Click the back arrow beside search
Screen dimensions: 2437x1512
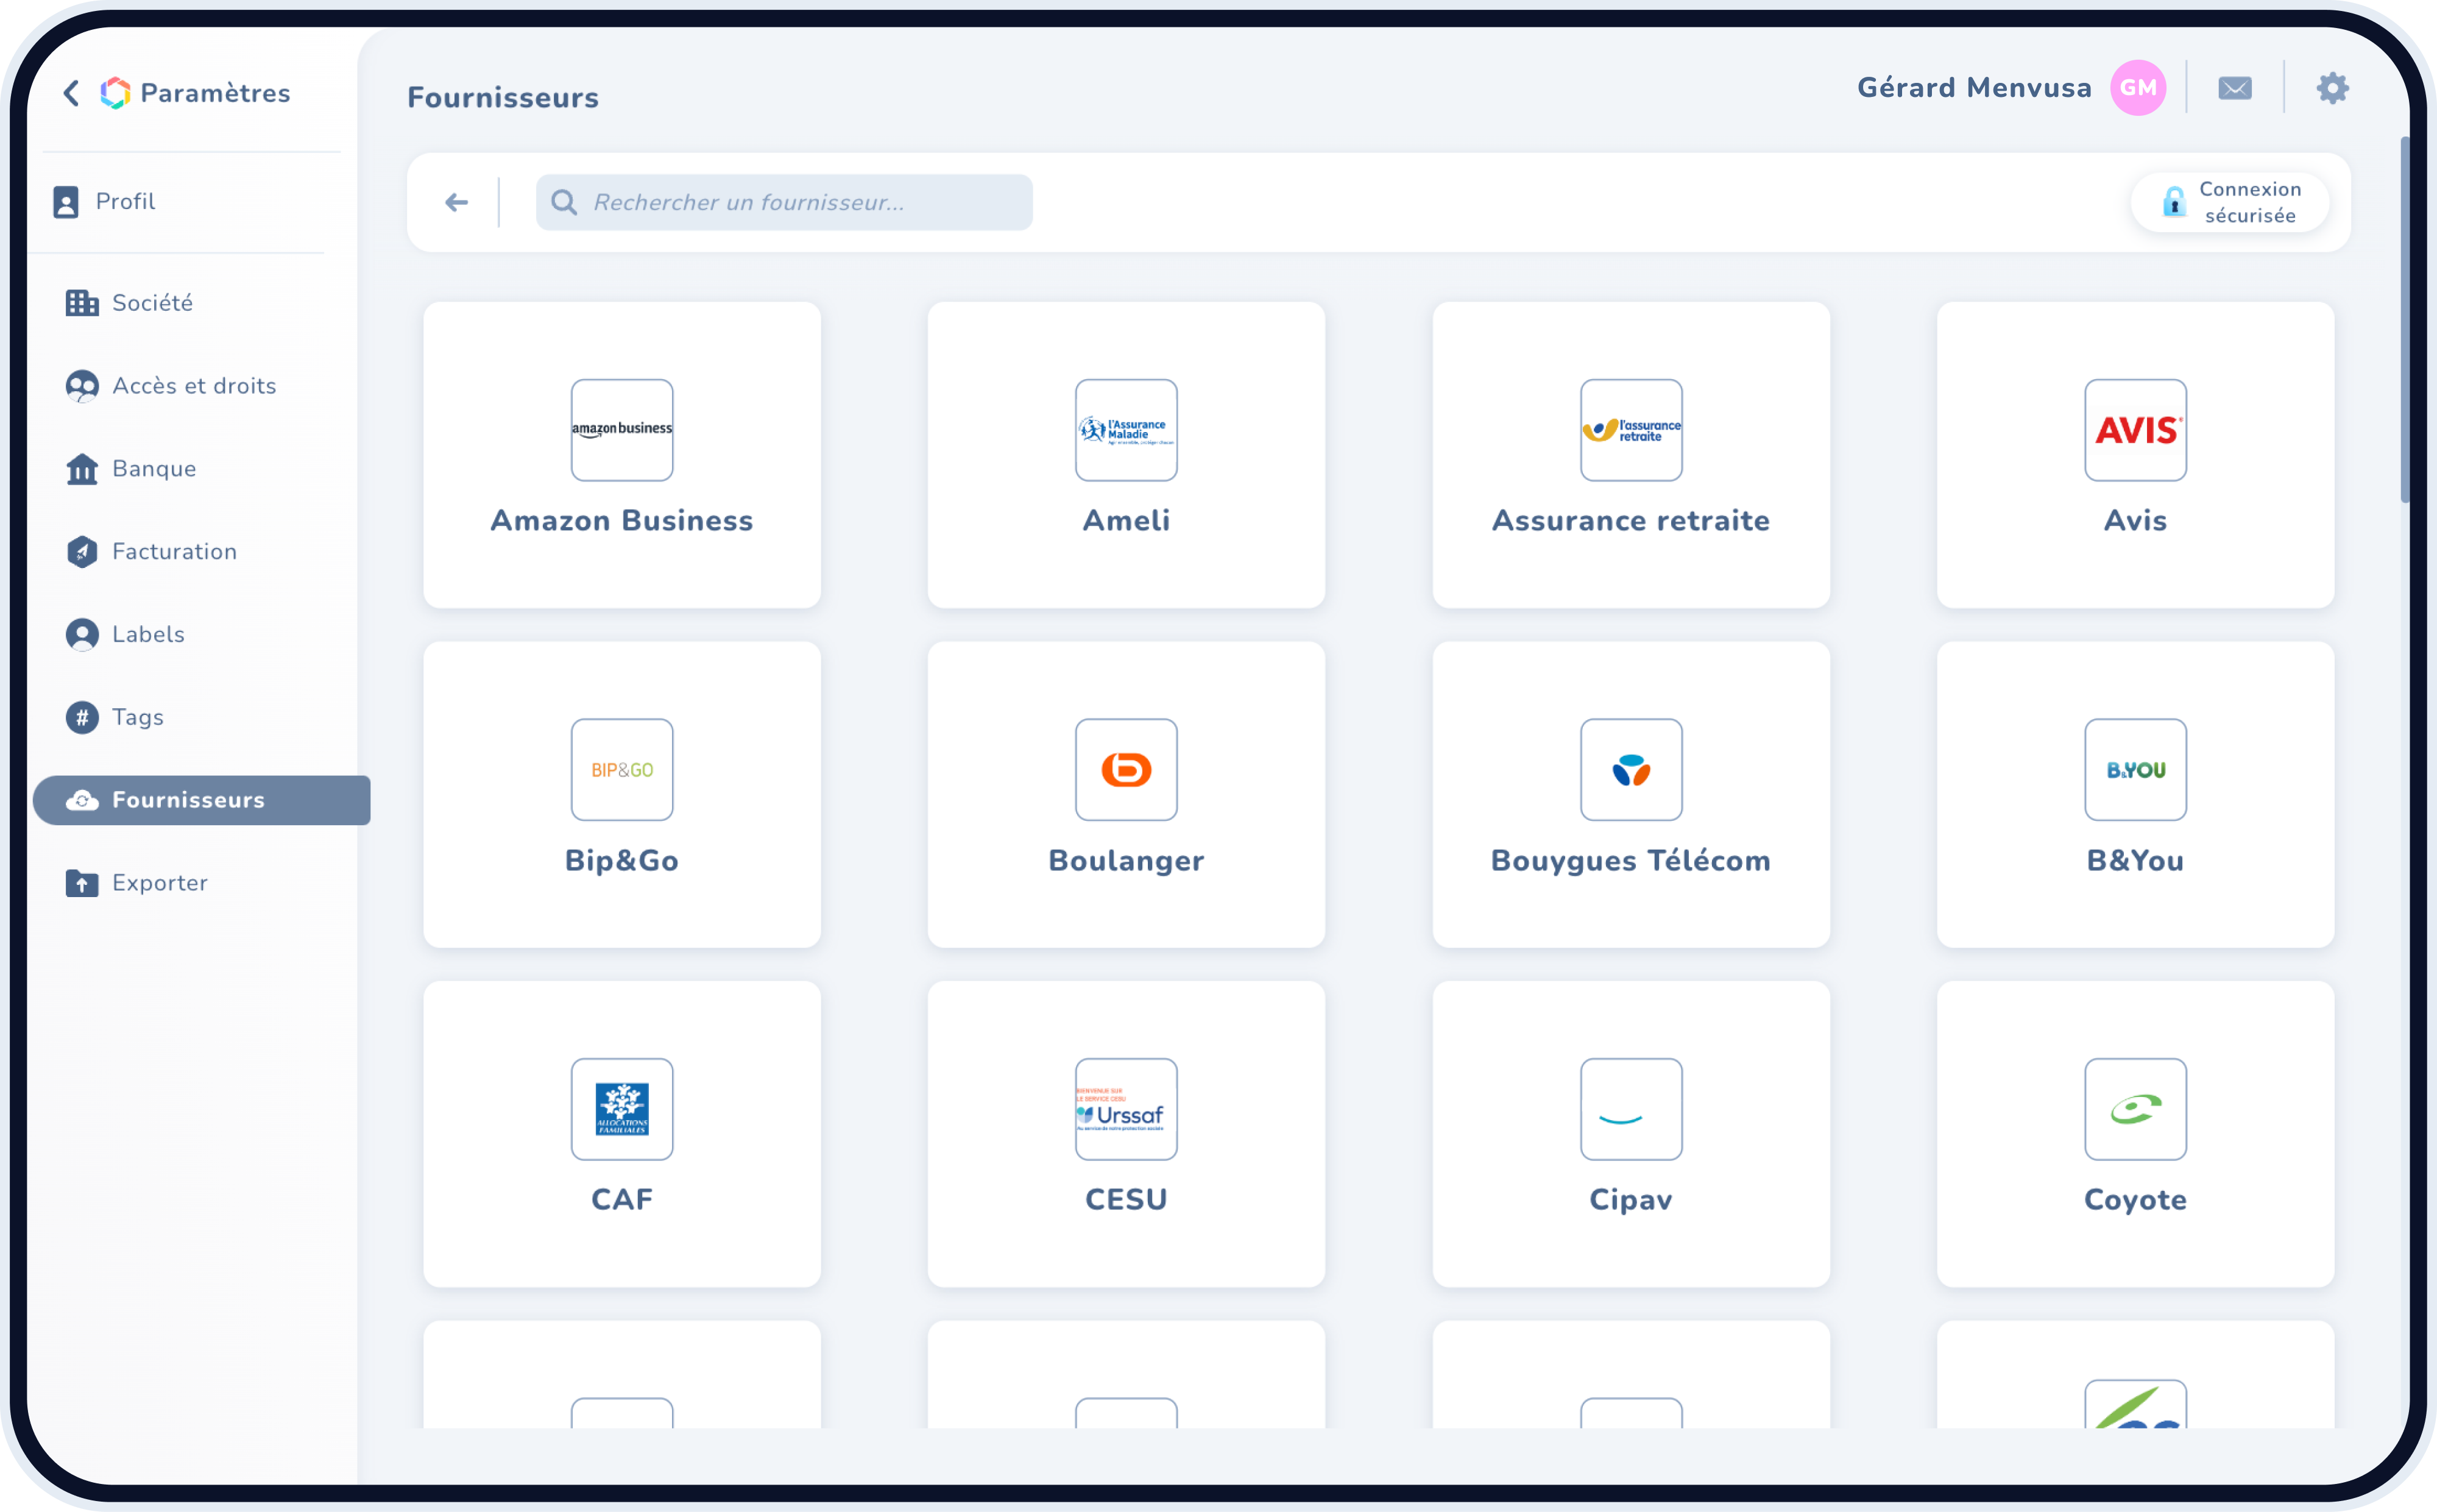coord(457,203)
